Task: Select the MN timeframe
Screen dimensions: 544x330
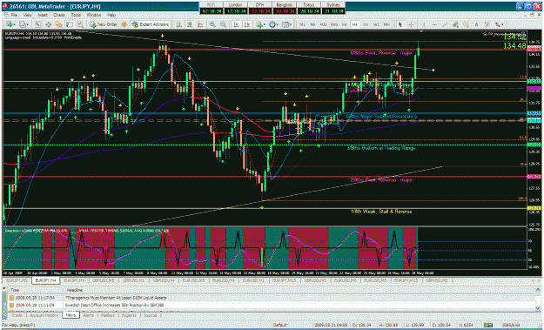Action: 386,24
